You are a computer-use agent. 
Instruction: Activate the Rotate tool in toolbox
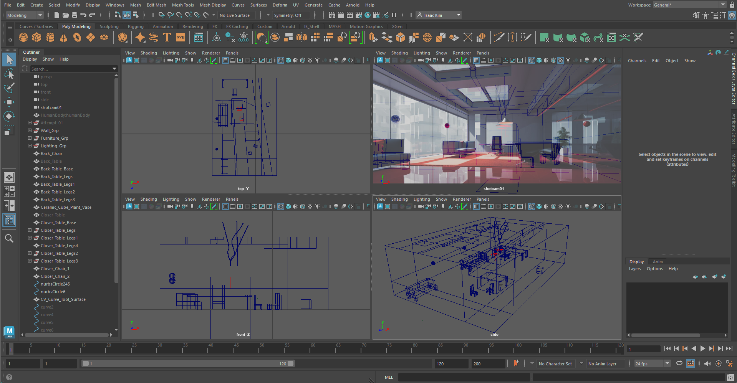tap(9, 116)
